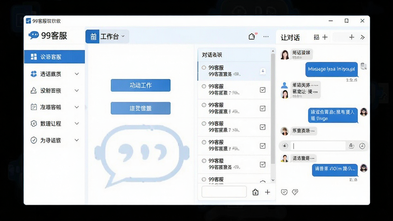This screenshot has height=221, width=393.
Task: Click the plus icon beside the double-chevron
Action: 352,37
